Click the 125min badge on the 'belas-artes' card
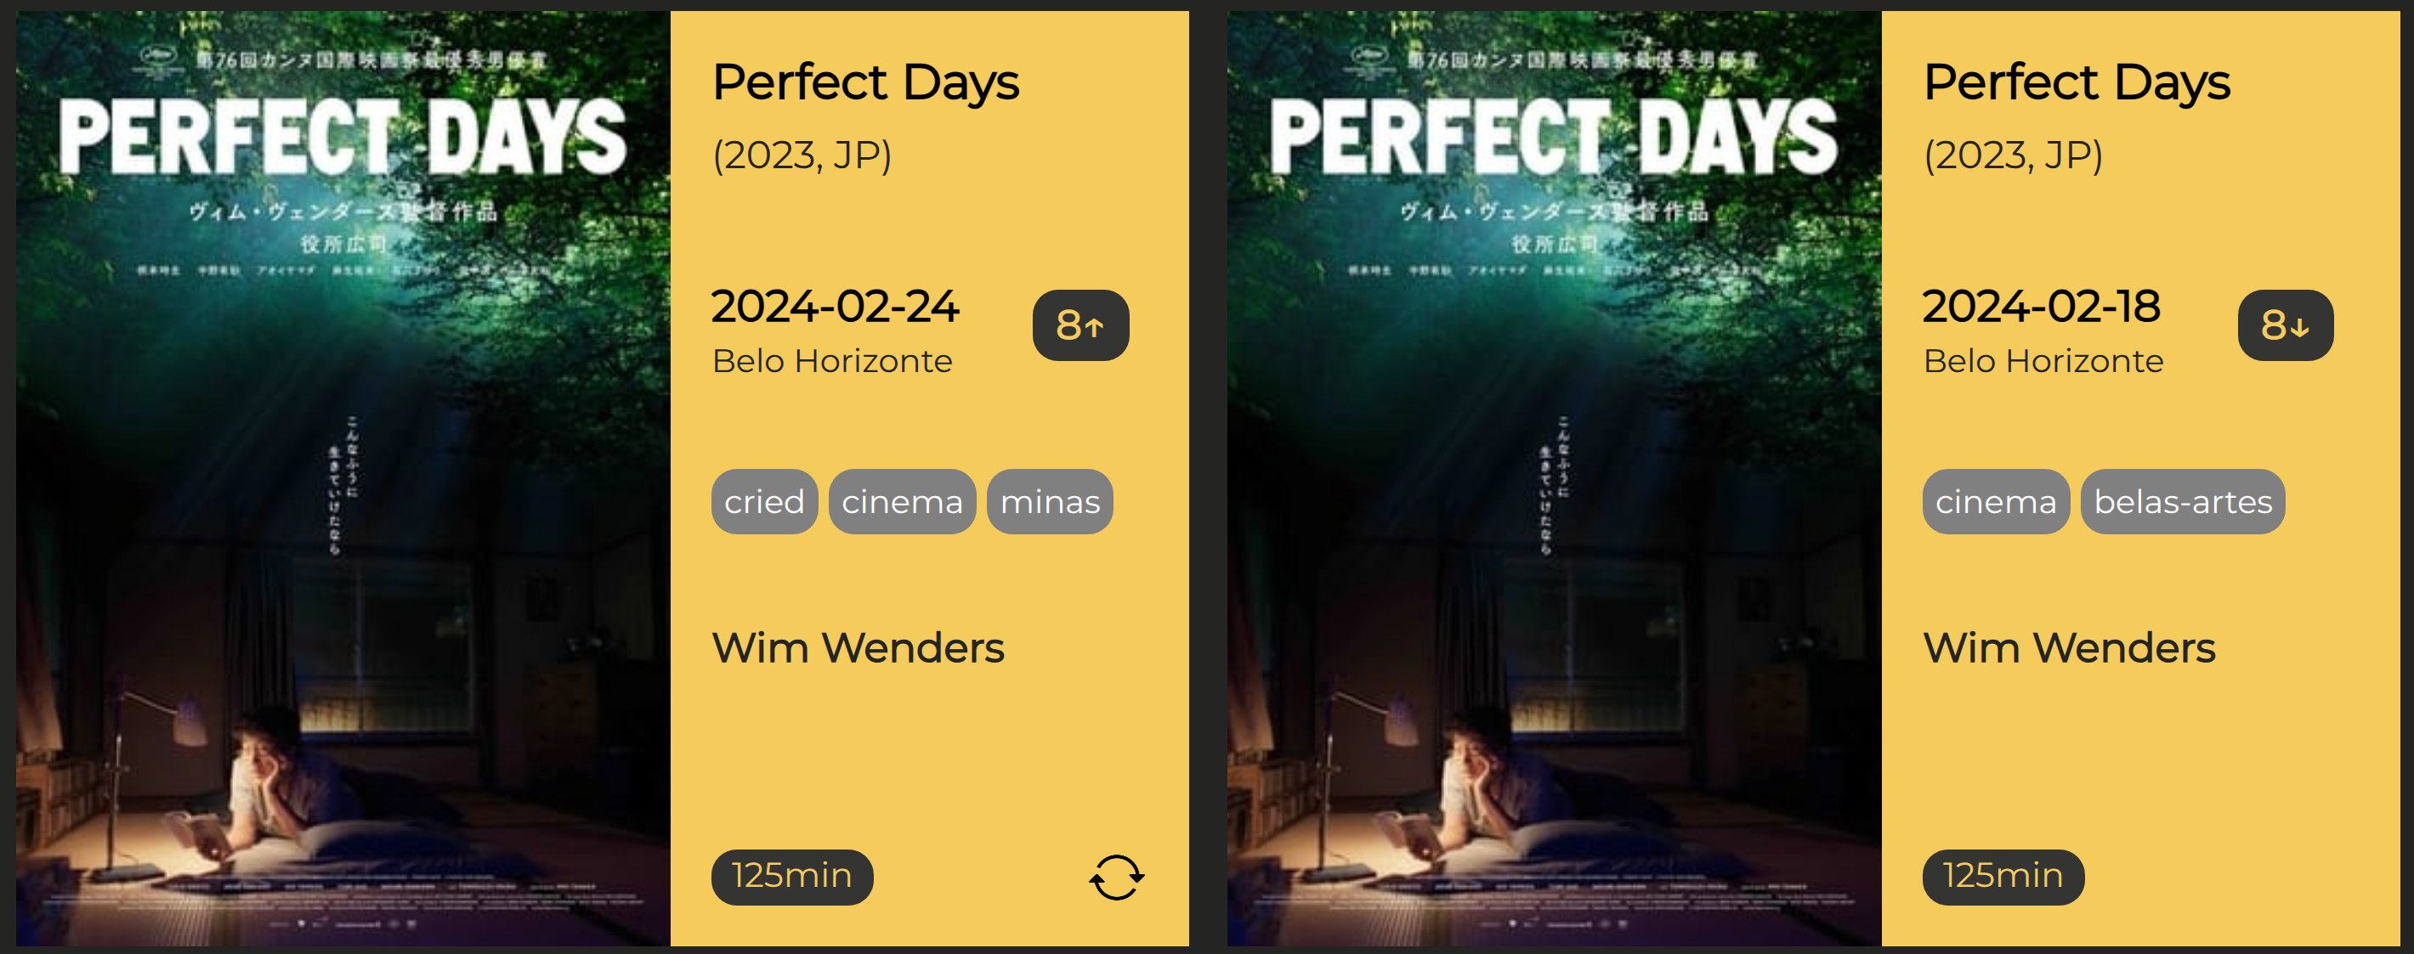Viewport: 2414px width, 954px height. click(x=2003, y=877)
